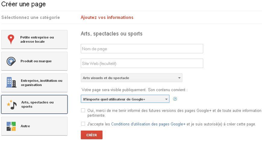Click the music note with stars icon
This screenshot has width=262, height=145.
pos(12,104)
